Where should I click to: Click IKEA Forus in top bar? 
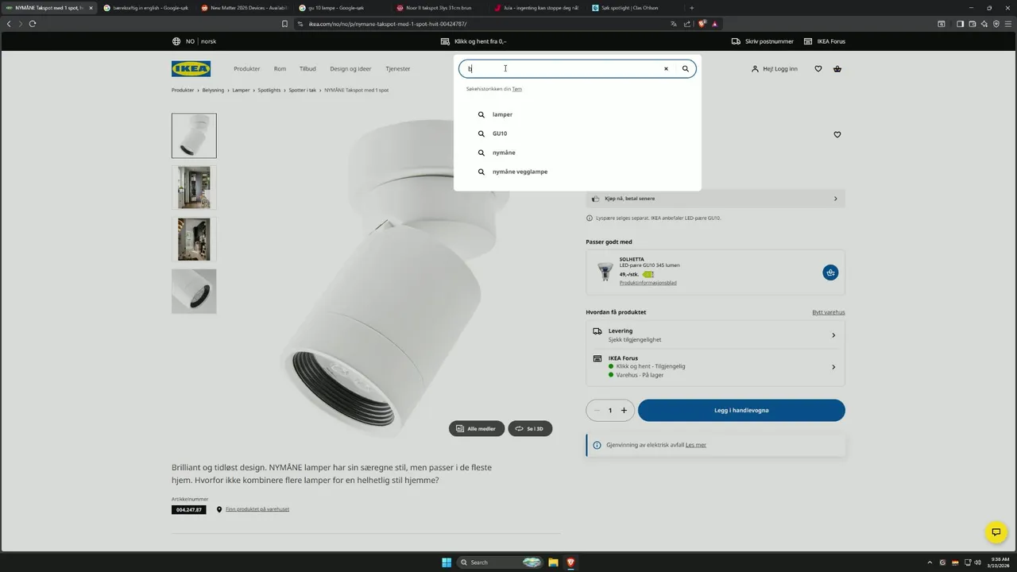click(x=825, y=41)
